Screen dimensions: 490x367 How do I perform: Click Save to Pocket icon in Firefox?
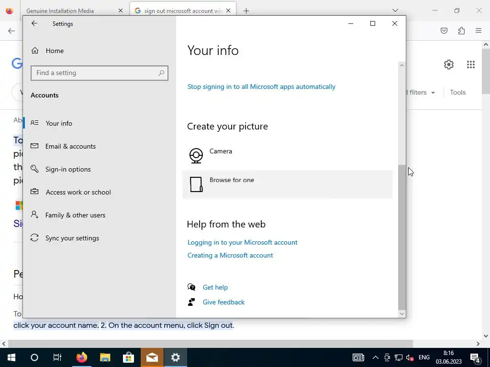[444, 31]
